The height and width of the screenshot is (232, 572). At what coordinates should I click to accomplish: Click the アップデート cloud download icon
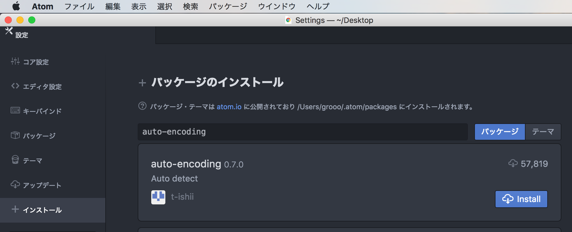pyautogui.click(x=15, y=184)
